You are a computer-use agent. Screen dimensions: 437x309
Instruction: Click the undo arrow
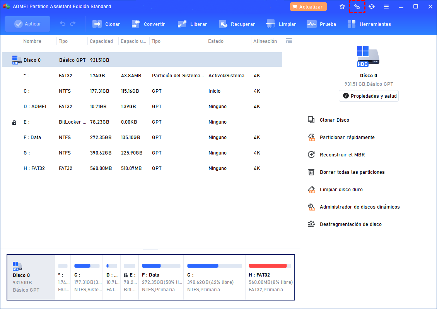pyautogui.click(x=62, y=24)
